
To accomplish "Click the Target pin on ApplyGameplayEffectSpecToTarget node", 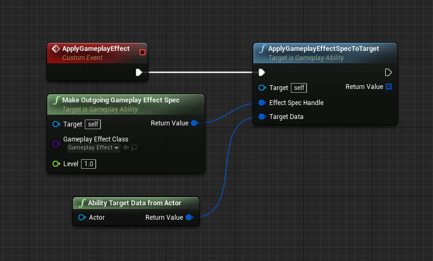I will [262, 88].
